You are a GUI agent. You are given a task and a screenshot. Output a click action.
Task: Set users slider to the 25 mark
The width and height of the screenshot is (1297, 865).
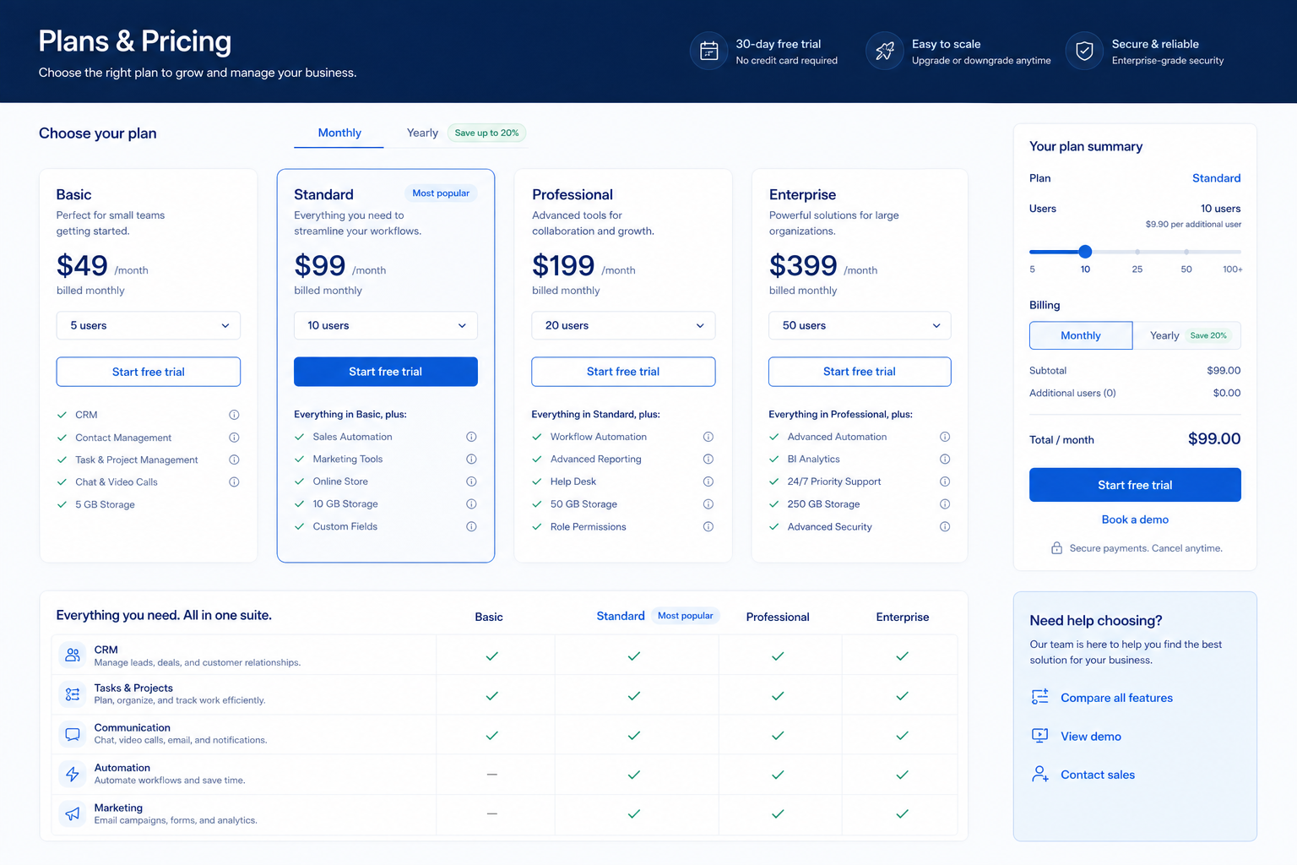pos(1137,252)
